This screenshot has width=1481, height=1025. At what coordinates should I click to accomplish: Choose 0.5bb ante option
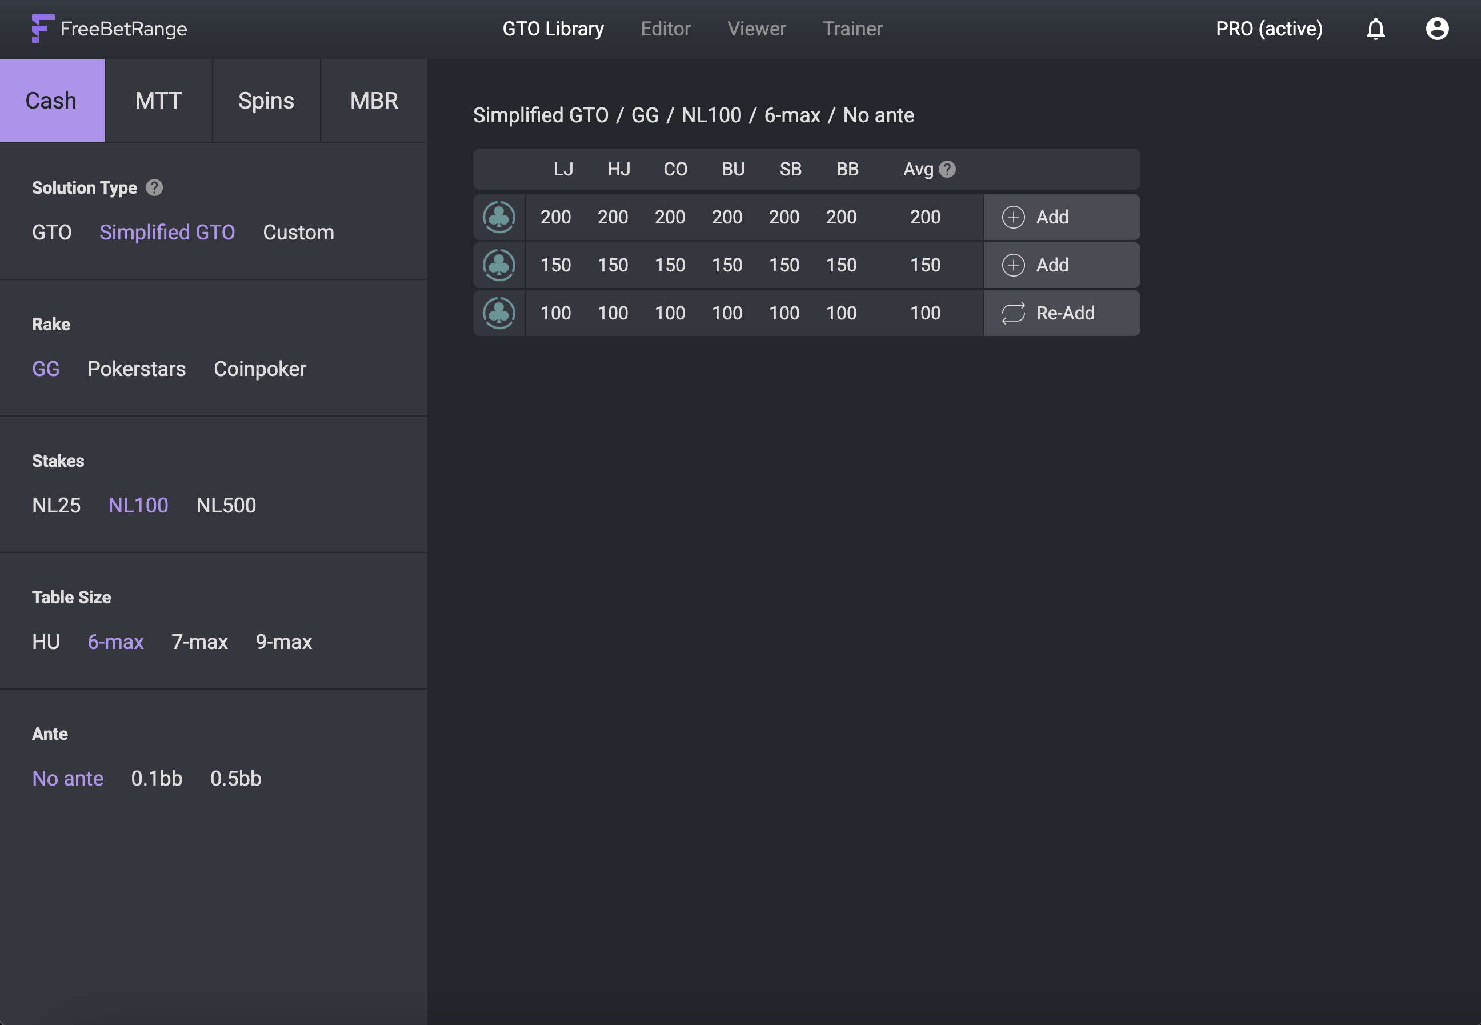pyautogui.click(x=236, y=778)
